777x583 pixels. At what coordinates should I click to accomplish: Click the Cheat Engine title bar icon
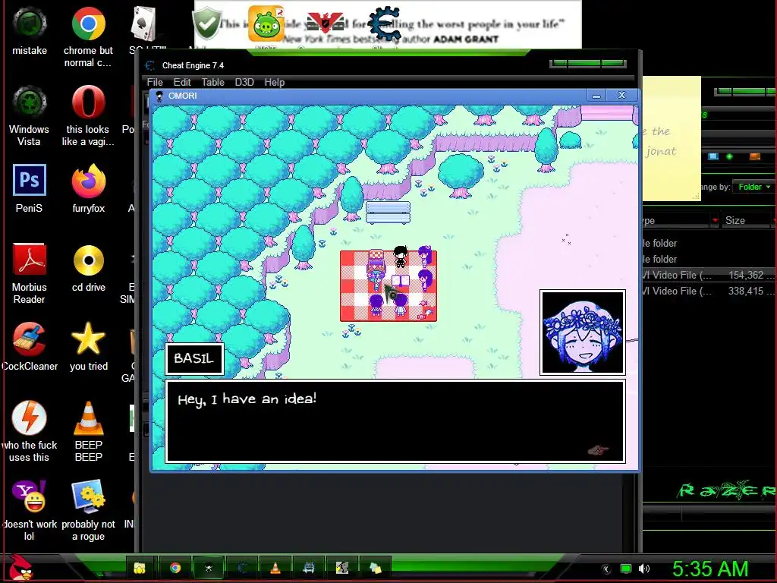[149, 65]
